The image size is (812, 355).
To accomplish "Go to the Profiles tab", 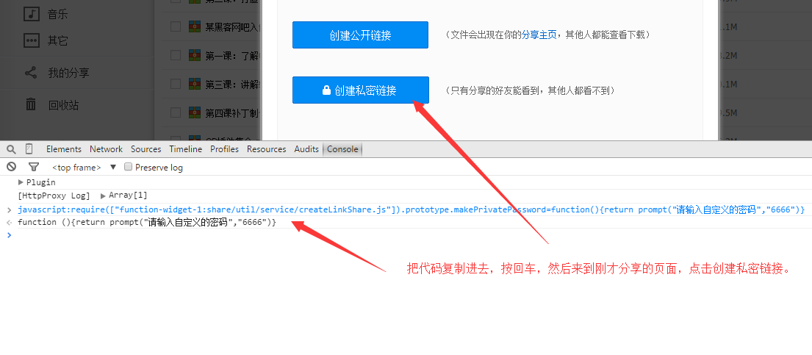I will 224,149.
